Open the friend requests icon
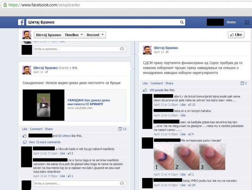The height and width of the screenshot is (190, 252). (x=247, y=22)
